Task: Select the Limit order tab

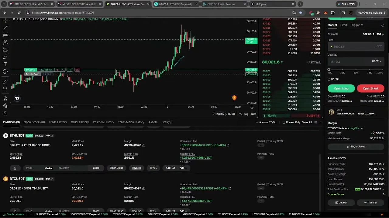Action: coord(344,25)
